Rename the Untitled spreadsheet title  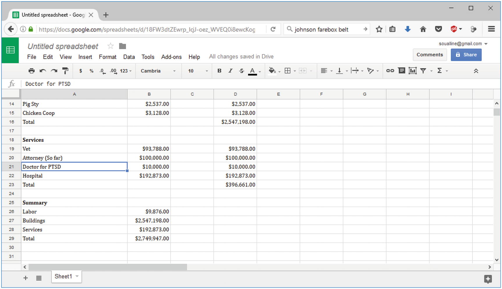pyautogui.click(x=63, y=46)
